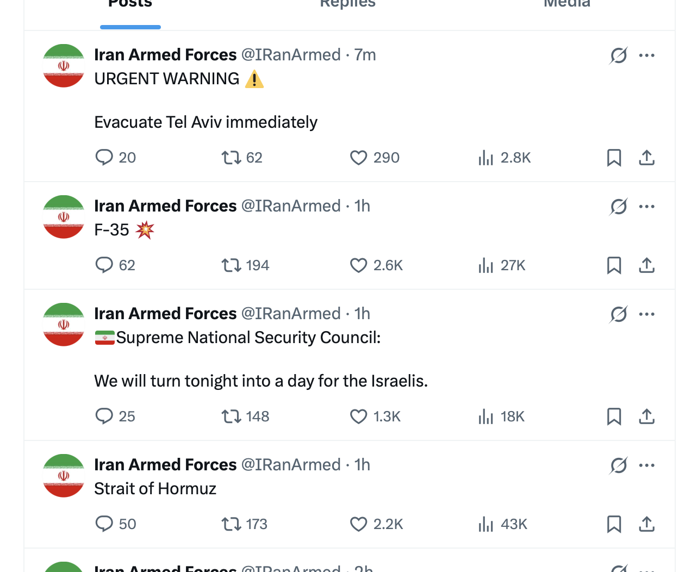This screenshot has width=685, height=572.
Task: Switch to the Replies tab
Action: [348, 4]
